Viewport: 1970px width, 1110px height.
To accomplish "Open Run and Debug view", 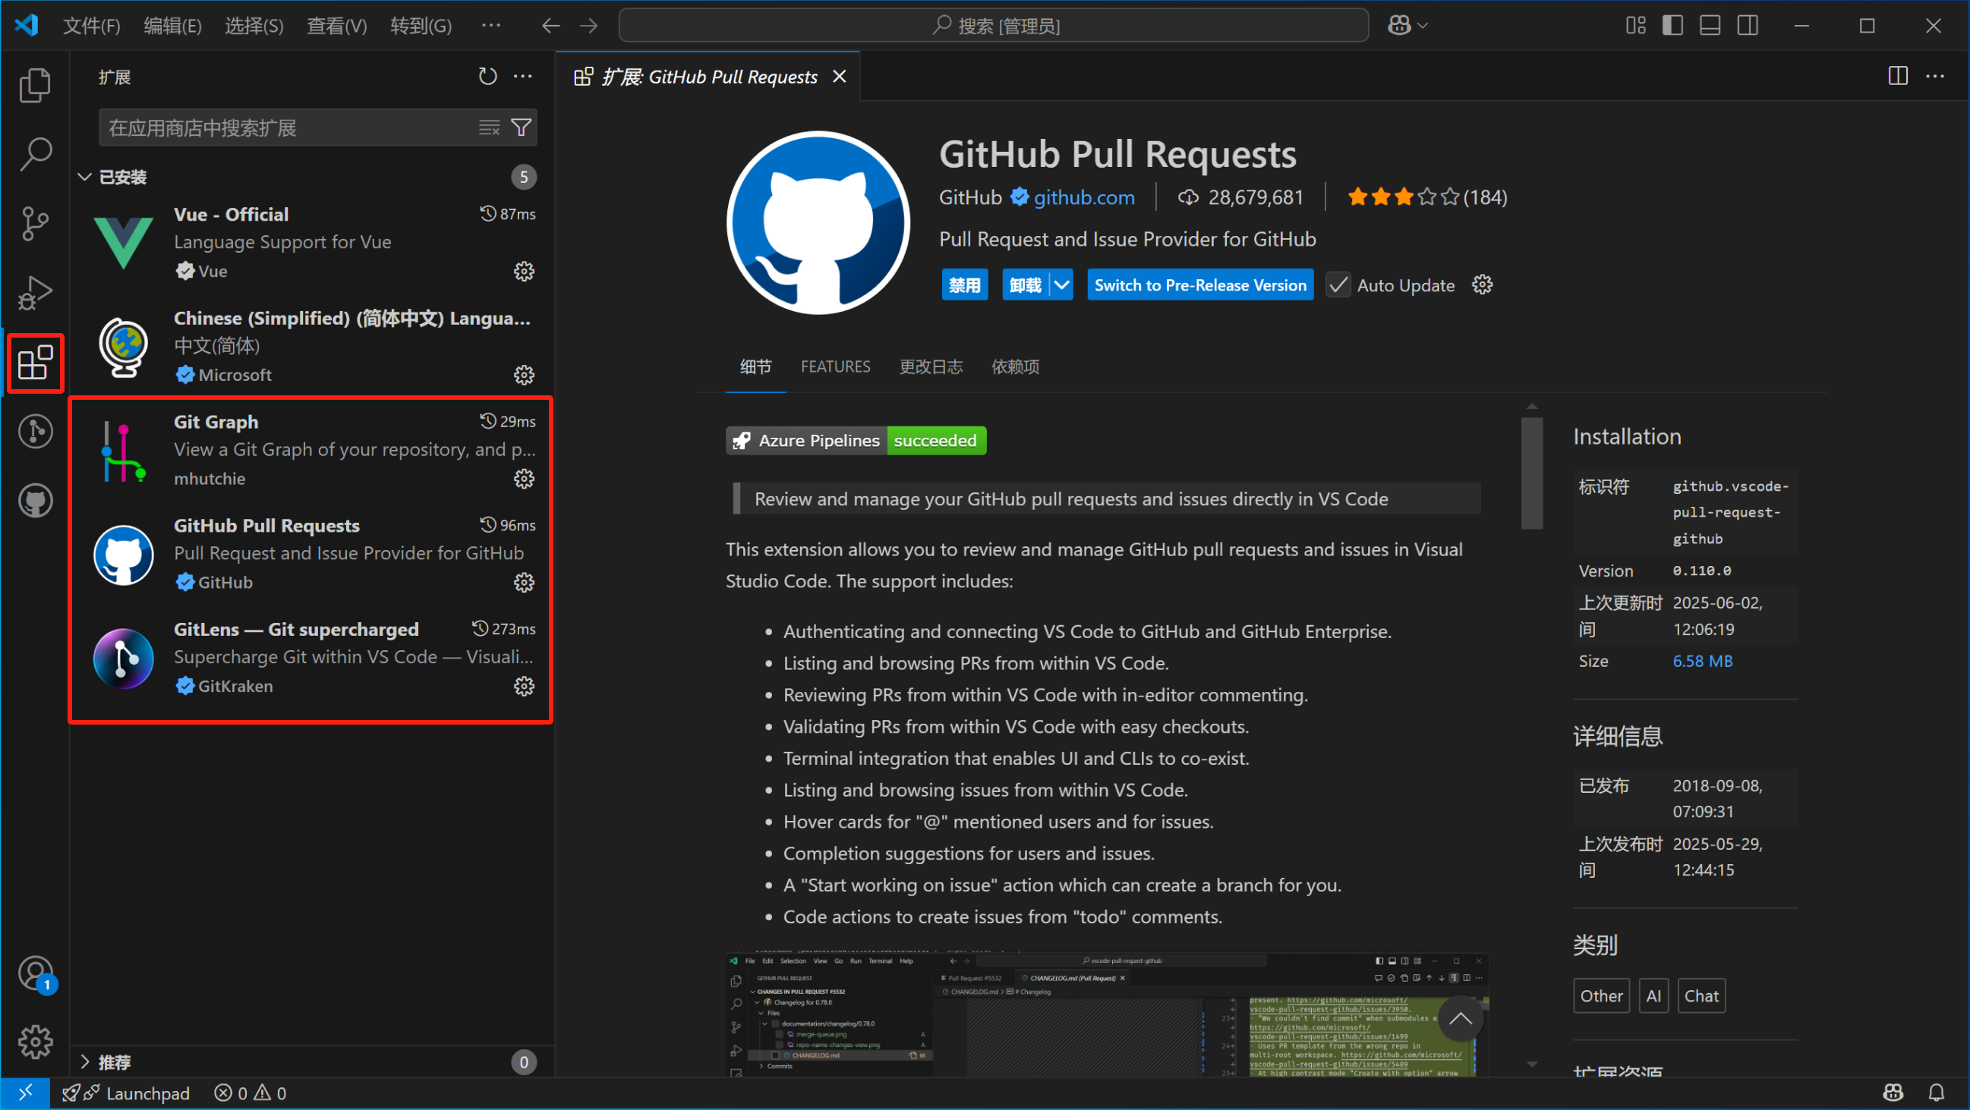I will pos(34,293).
